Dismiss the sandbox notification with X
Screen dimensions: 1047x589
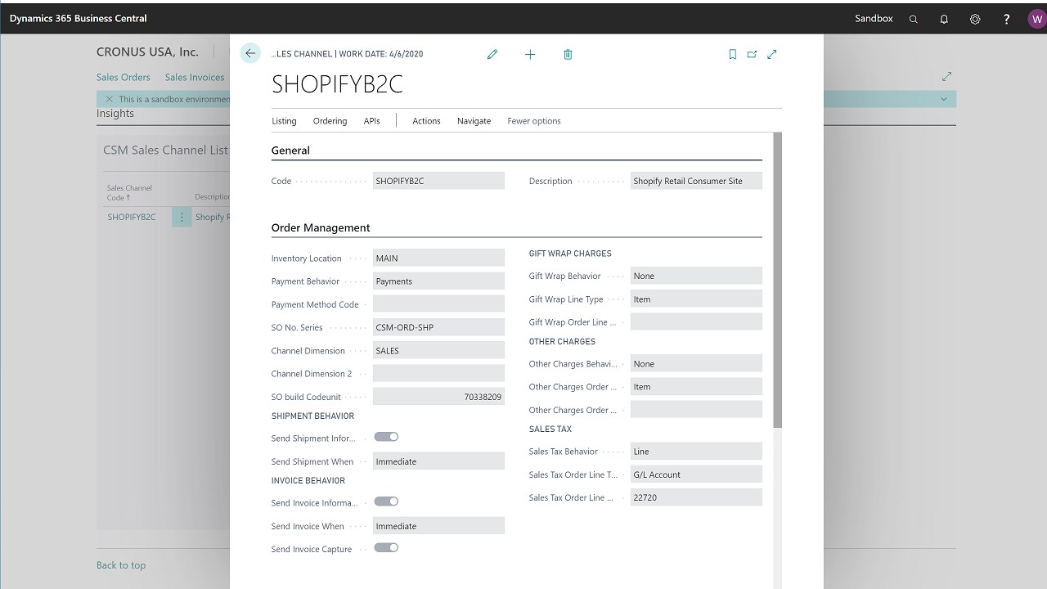pos(109,99)
